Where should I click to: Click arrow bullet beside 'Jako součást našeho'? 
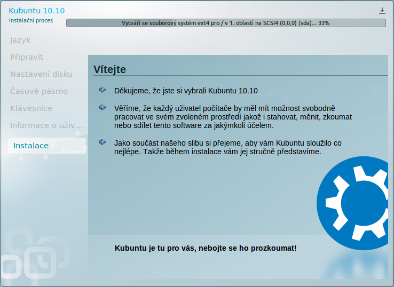(103, 142)
